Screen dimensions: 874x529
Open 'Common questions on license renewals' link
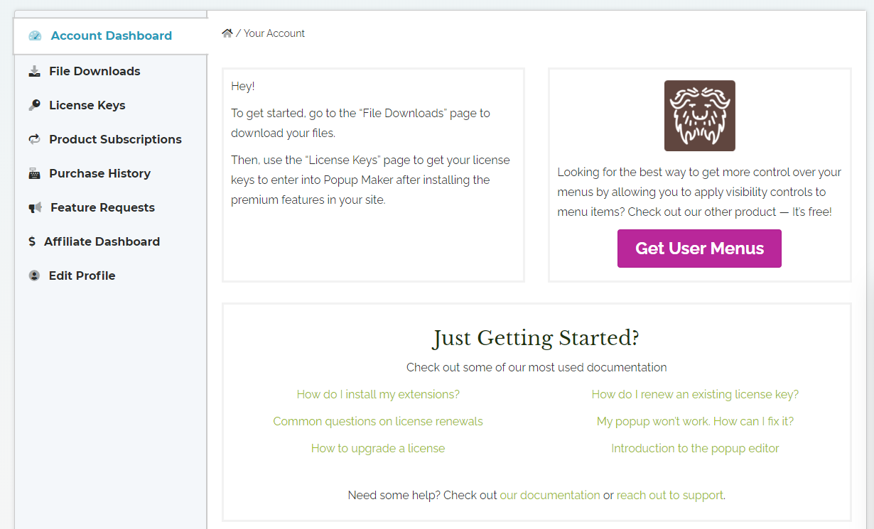coord(378,421)
